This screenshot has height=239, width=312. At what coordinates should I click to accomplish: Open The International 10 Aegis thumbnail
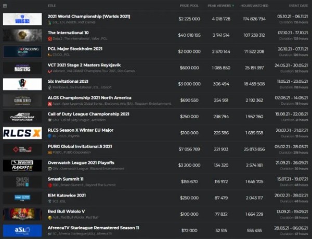[x=22, y=35]
